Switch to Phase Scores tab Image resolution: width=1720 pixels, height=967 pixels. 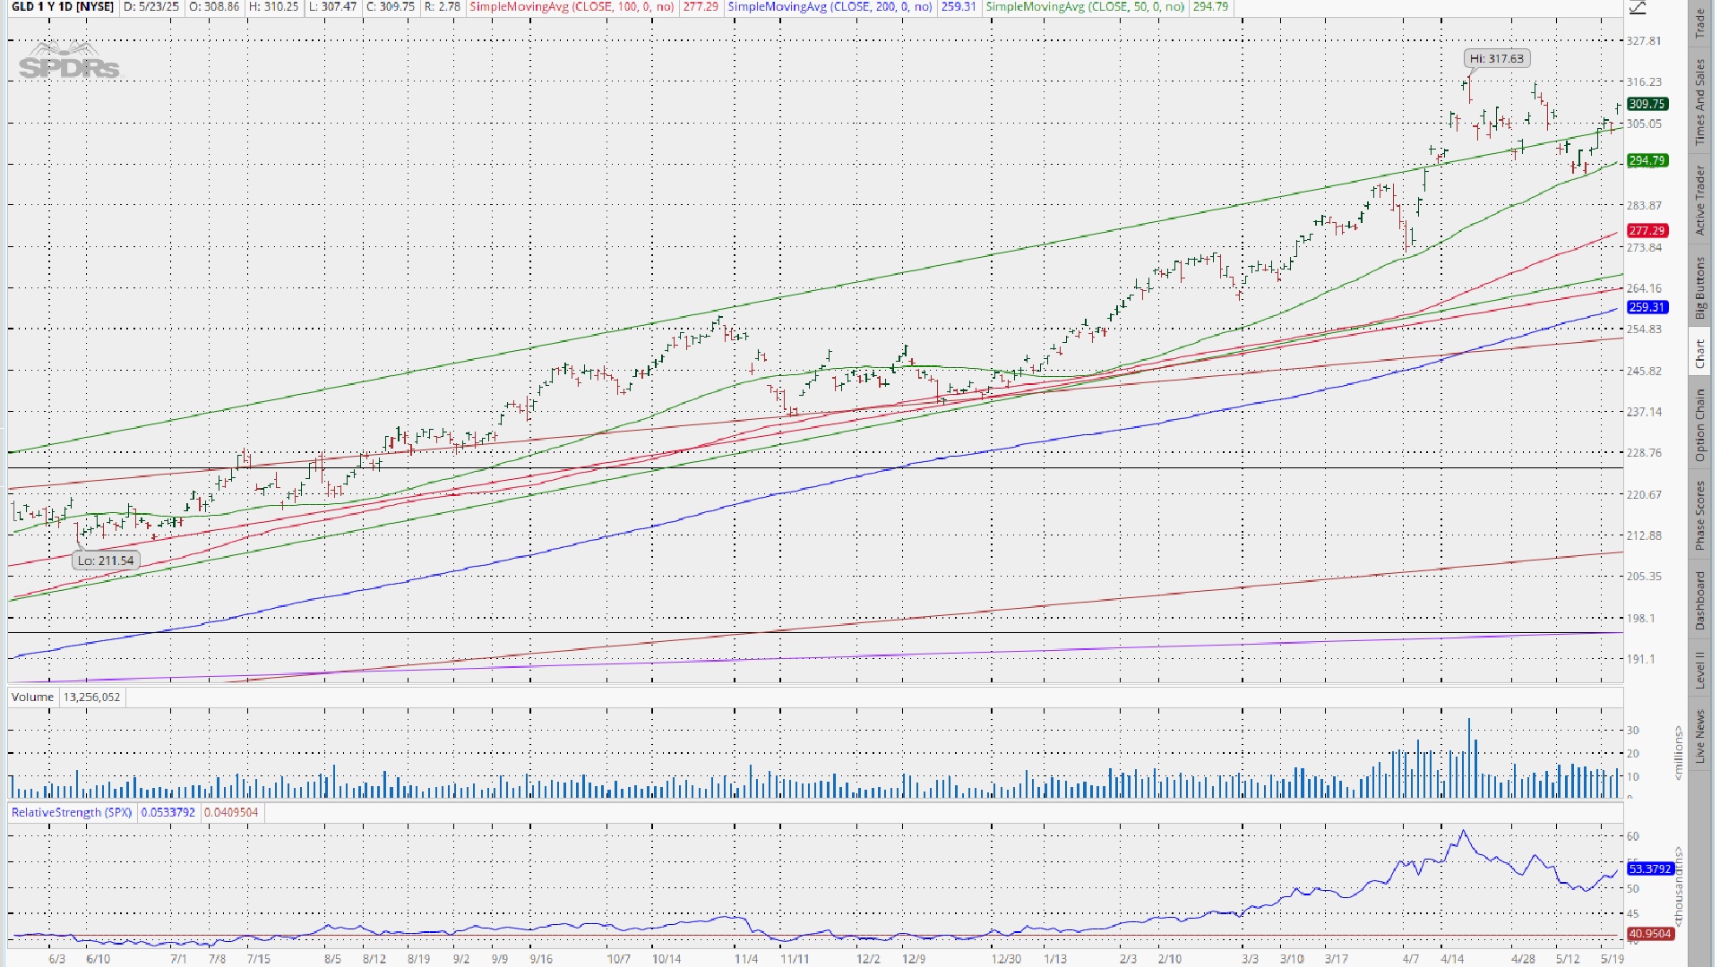coord(1699,516)
